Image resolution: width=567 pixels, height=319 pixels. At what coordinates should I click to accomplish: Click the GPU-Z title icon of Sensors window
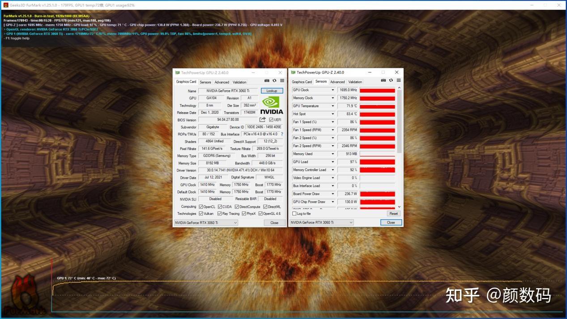[x=293, y=72]
